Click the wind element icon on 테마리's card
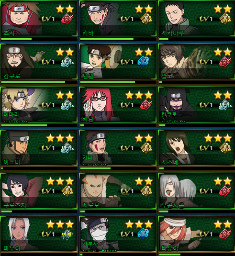The width and height of the screenshot is (235, 256). pos(67,105)
